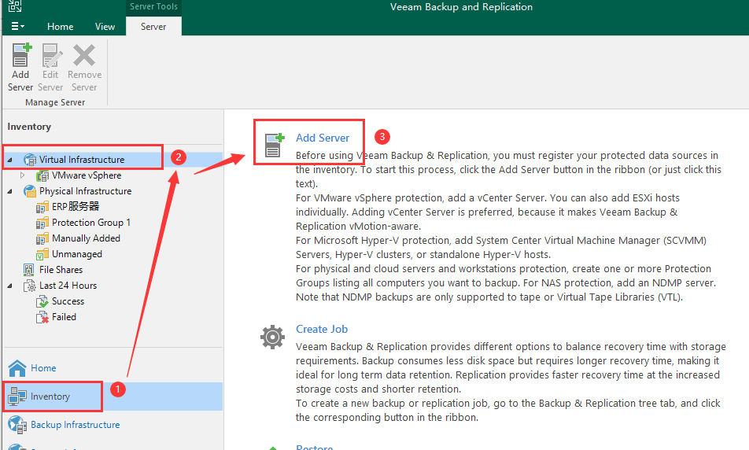Collapse the Last 24 Hours node
749x450 pixels.
point(9,286)
